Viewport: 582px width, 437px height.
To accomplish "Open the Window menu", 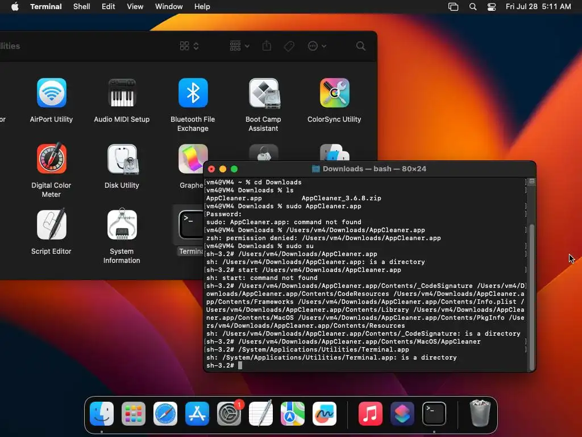I will (169, 6).
